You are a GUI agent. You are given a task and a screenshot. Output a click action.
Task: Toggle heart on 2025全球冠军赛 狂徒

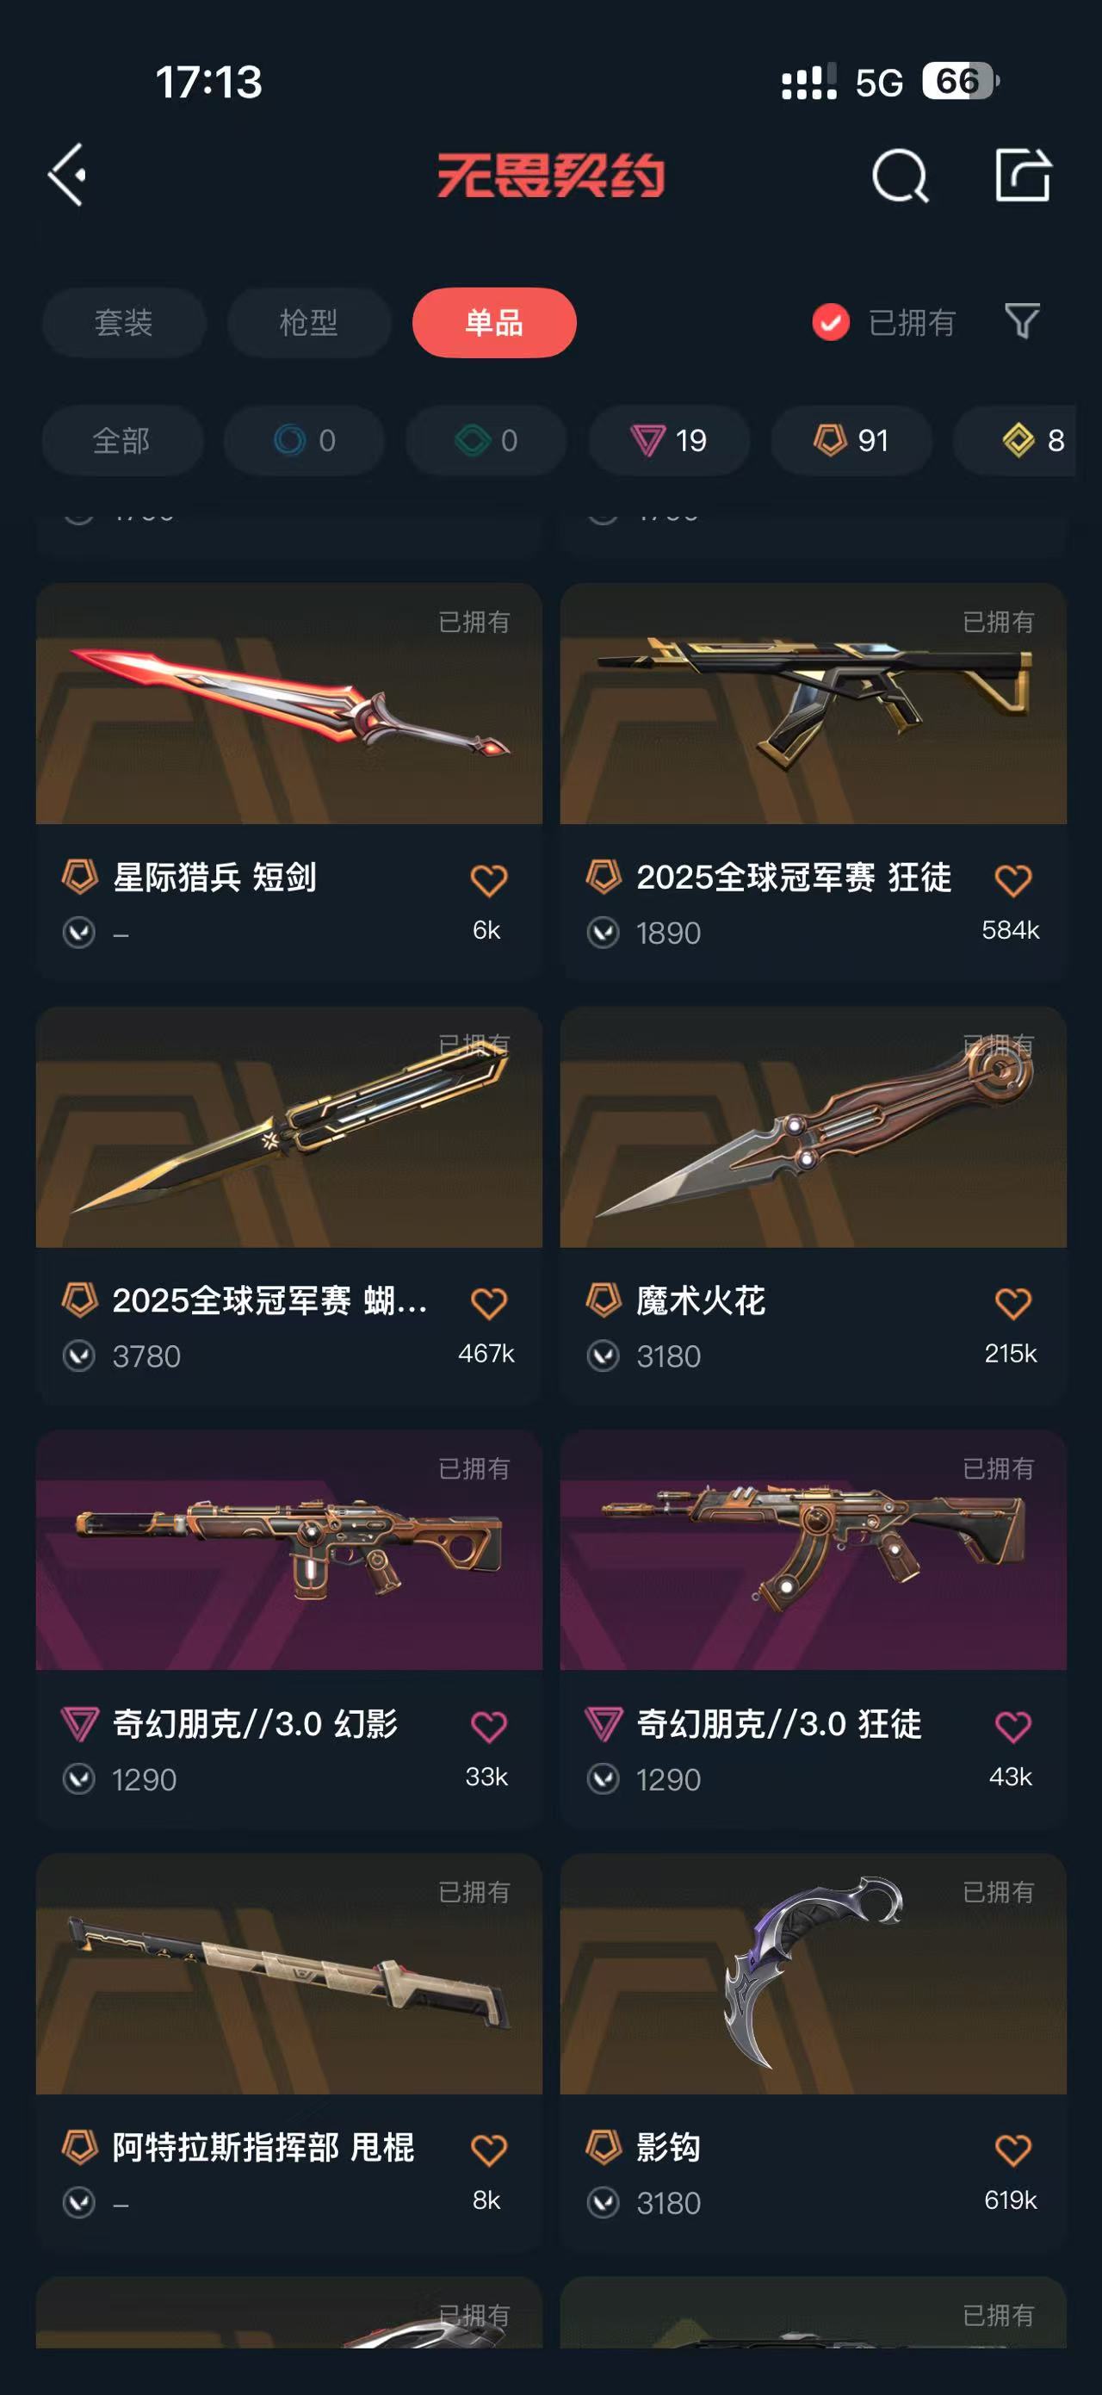(1012, 879)
